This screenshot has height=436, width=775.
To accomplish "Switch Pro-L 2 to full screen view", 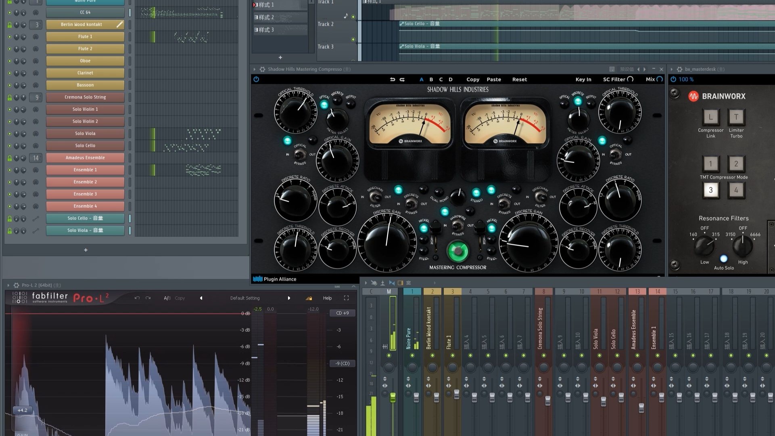I will [x=346, y=298].
